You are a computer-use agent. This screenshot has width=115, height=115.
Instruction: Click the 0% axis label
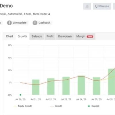[x=10, y=83]
